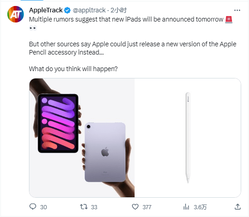Click the reply speech bubble icon

[33, 207]
